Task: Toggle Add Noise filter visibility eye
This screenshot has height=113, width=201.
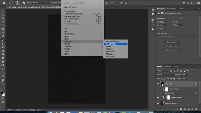Action: point(166,93)
